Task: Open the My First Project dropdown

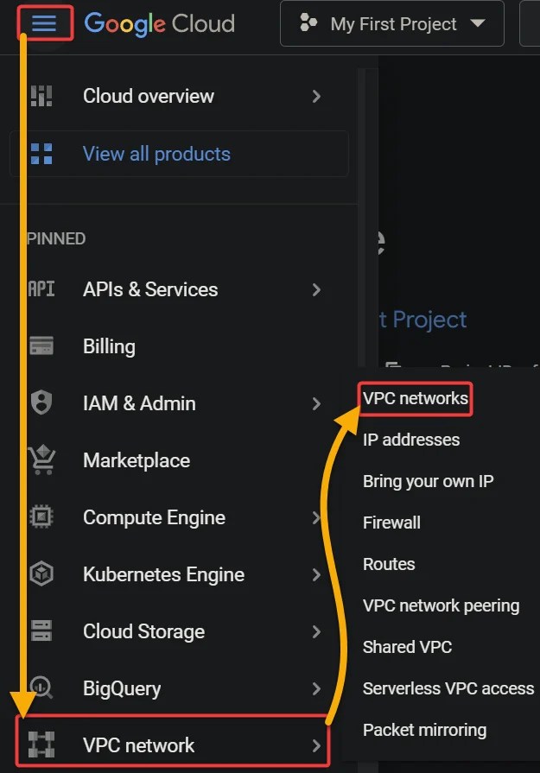Action: [391, 24]
